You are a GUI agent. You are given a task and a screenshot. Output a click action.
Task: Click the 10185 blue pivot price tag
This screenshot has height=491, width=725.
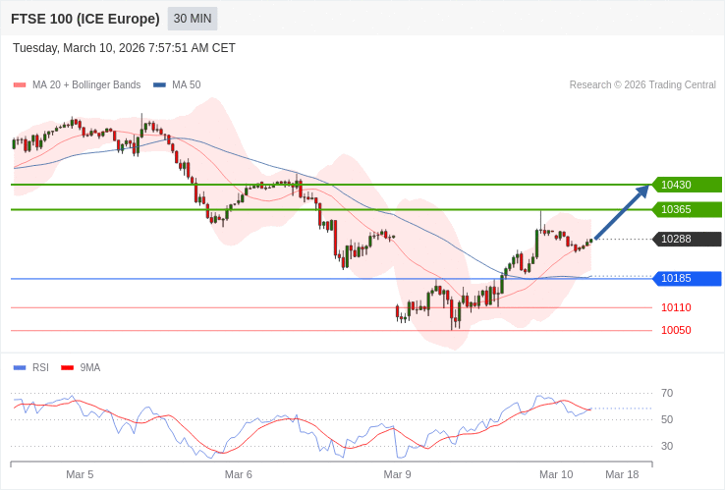(x=687, y=278)
